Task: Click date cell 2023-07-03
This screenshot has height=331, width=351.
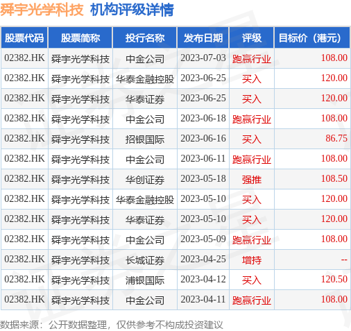Action: click(203, 58)
